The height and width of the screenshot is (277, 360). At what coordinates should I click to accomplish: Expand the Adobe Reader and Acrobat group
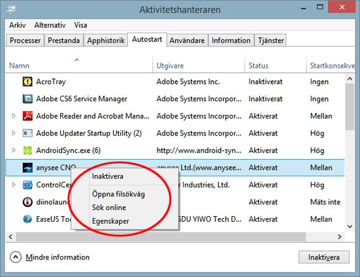[14, 116]
